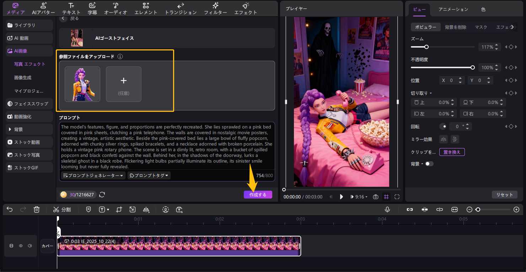Click the microphone voiceover record icon

[x=387, y=210]
